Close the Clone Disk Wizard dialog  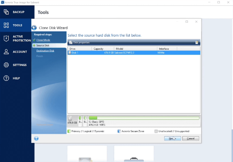click(196, 22)
